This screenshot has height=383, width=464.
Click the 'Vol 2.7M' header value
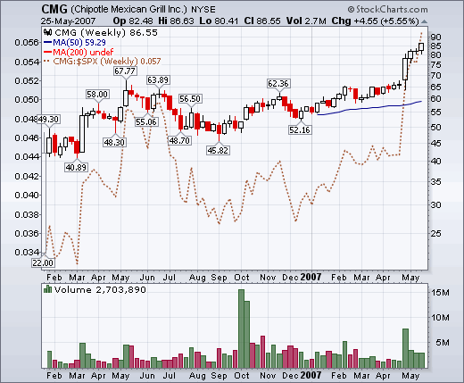point(306,21)
